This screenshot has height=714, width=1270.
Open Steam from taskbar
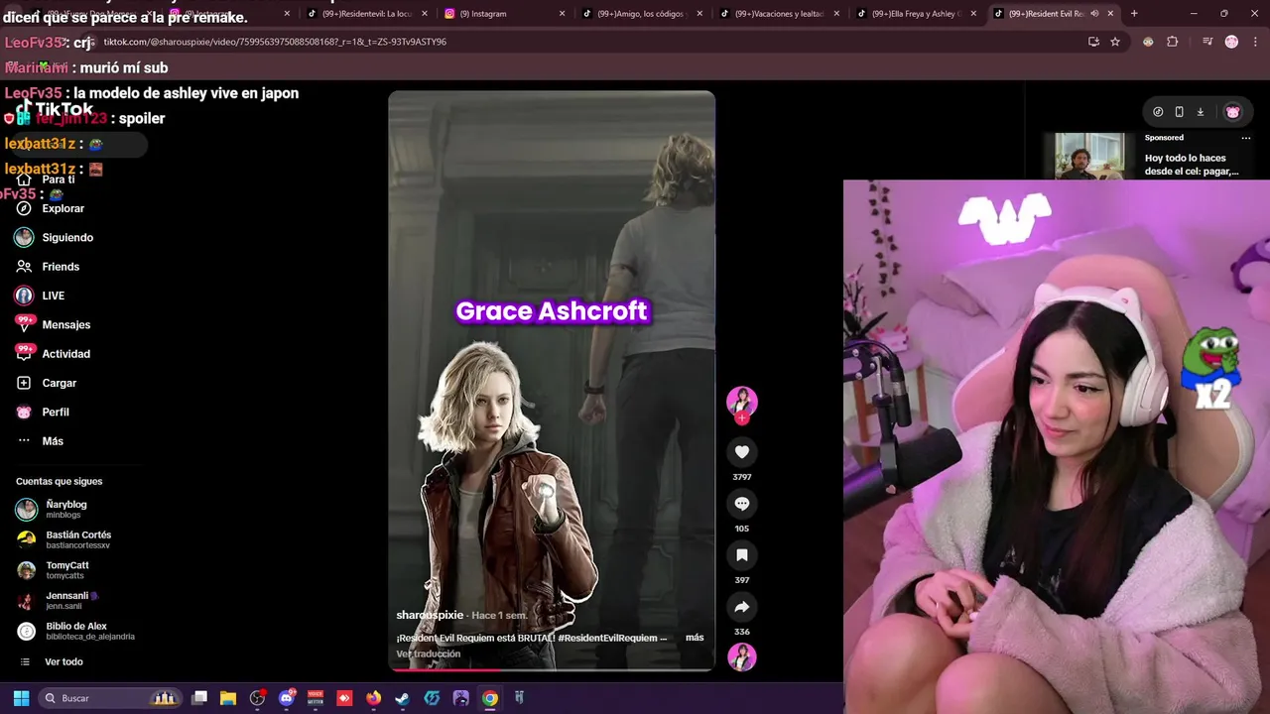pos(402,698)
